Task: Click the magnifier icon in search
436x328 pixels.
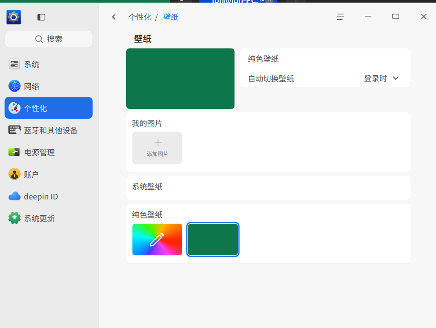Action: pyautogui.click(x=39, y=39)
